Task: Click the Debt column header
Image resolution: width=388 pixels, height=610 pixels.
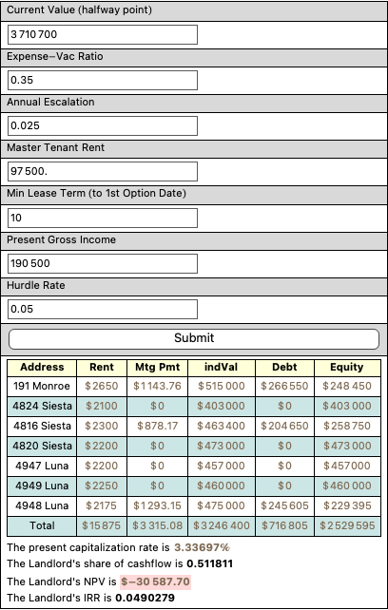Action: [284, 368]
